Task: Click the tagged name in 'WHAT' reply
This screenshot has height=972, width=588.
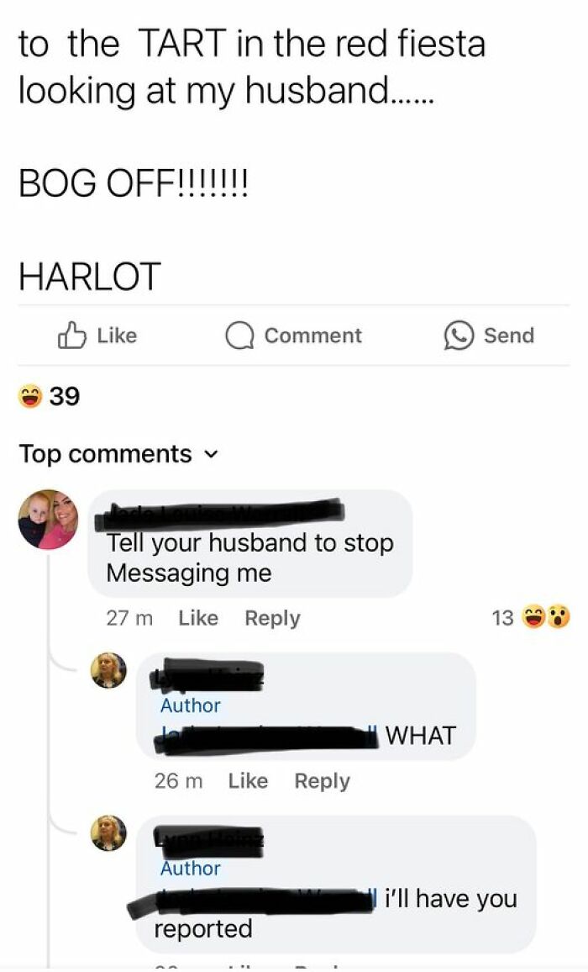Action: (267, 737)
